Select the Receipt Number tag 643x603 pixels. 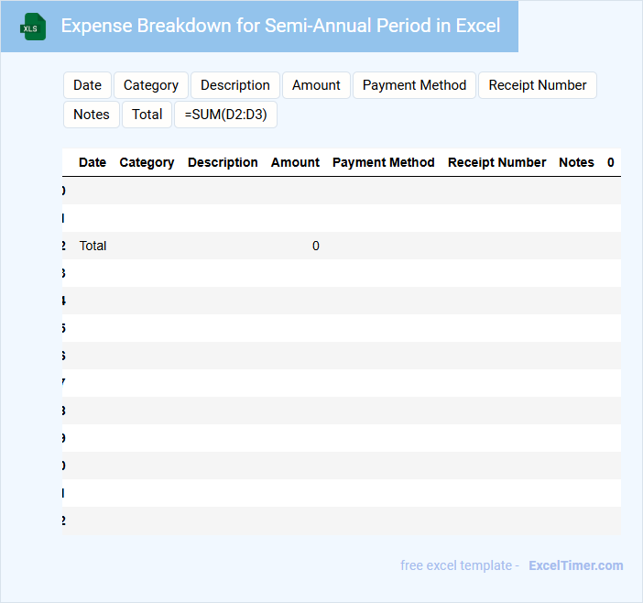538,85
